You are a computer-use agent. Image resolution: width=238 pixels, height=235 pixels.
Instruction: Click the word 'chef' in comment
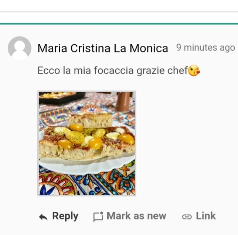click(x=178, y=70)
